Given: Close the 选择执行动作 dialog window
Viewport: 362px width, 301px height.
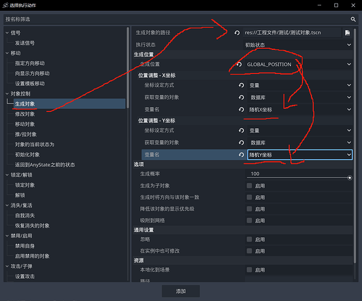Looking at the screenshot, I should click(x=352, y=6).
